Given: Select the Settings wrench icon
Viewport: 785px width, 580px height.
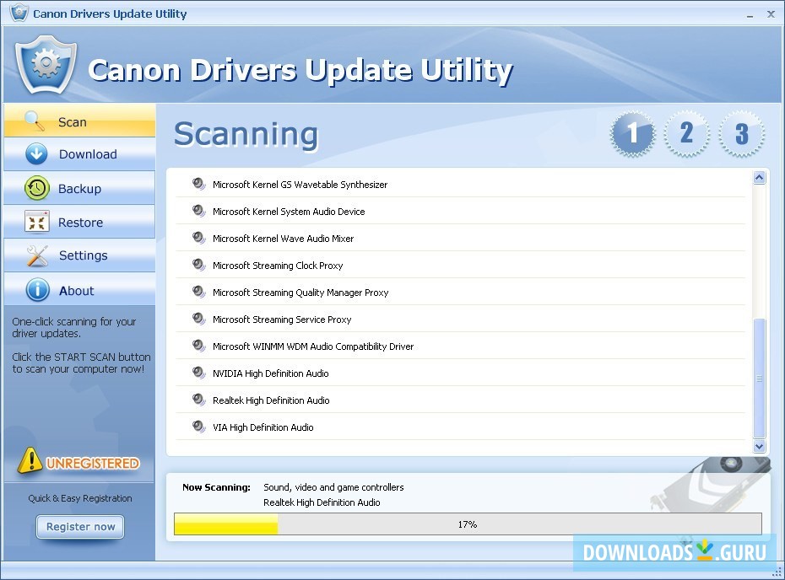Looking at the screenshot, I should (37, 255).
